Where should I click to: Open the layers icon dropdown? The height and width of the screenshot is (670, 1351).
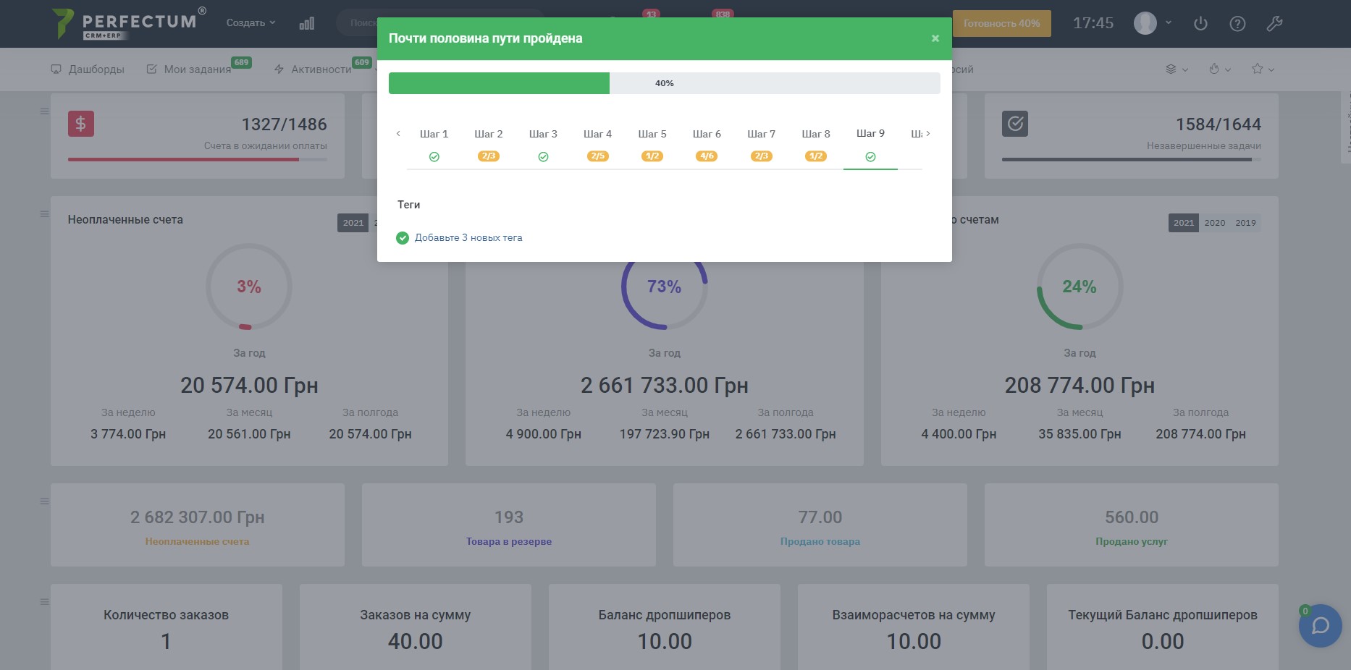click(1177, 69)
